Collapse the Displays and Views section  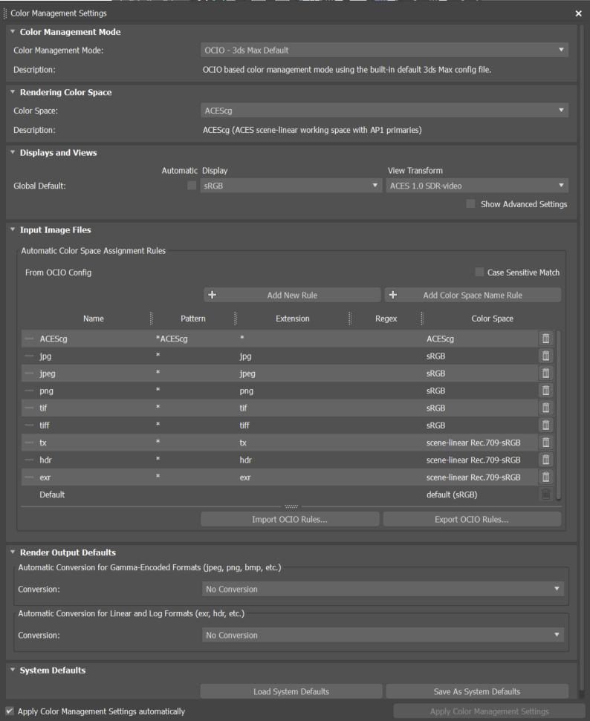point(13,152)
